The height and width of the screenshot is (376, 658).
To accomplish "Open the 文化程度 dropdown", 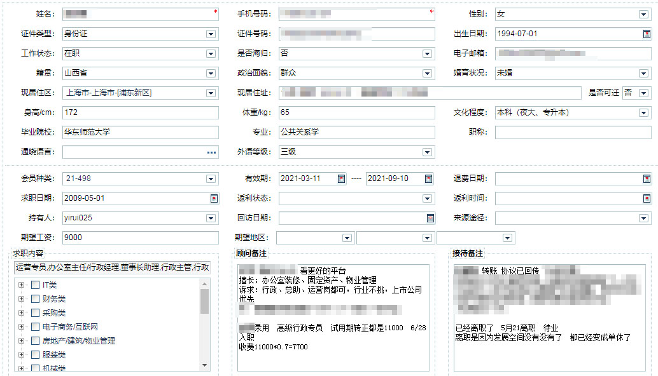I will pos(643,113).
